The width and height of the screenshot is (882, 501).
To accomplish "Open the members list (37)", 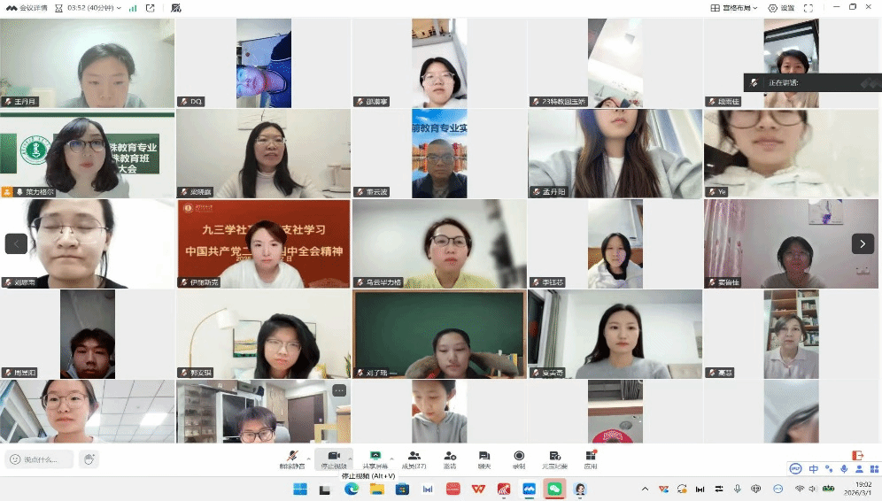I will click(414, 456).
